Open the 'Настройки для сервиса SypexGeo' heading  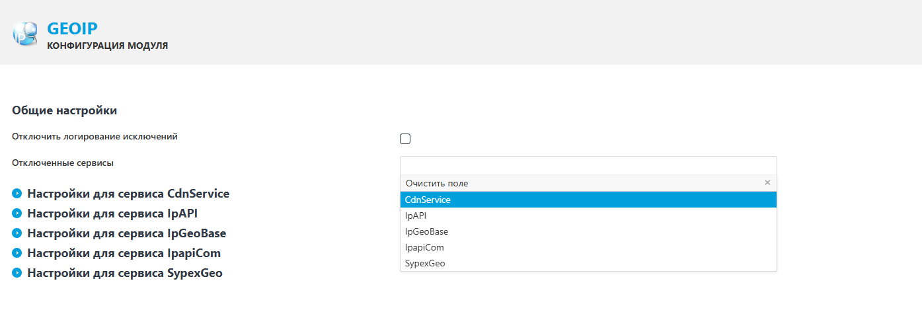point(125,273)
